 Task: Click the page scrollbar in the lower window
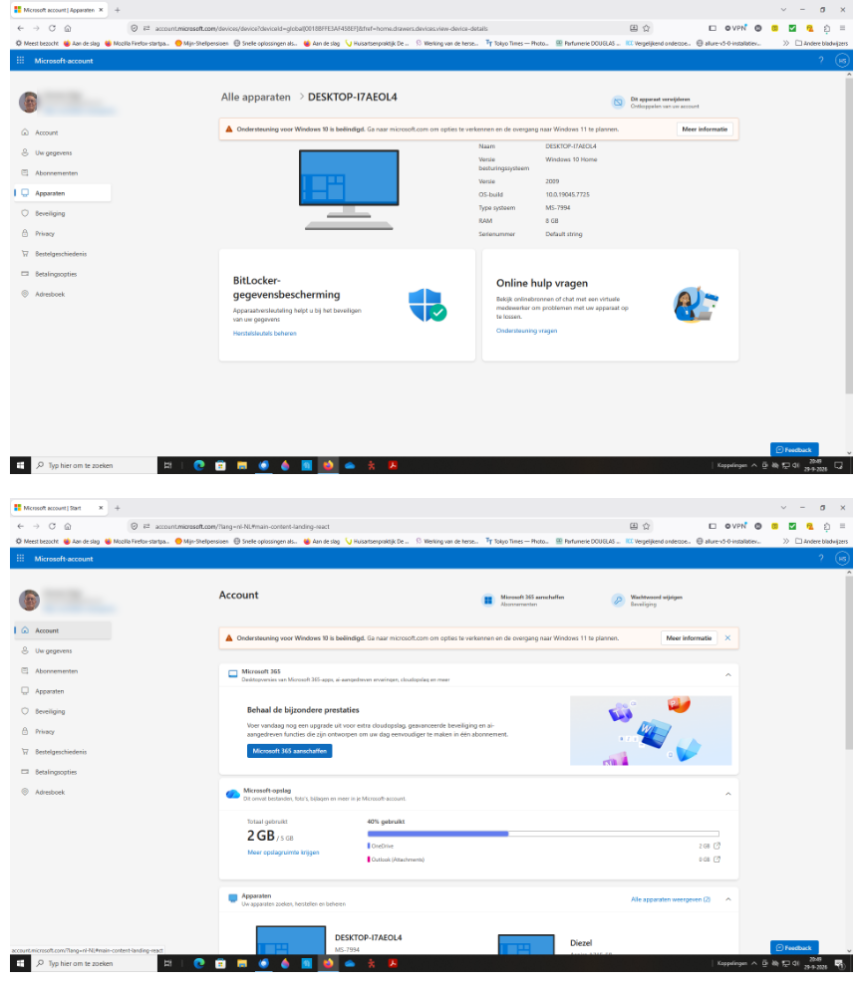tap(849, 663)
